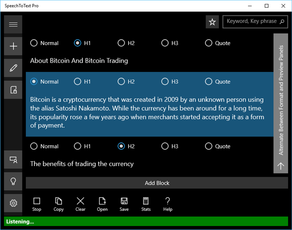Alternate Between Format and Preview Panels

click(x=281, y=103)
